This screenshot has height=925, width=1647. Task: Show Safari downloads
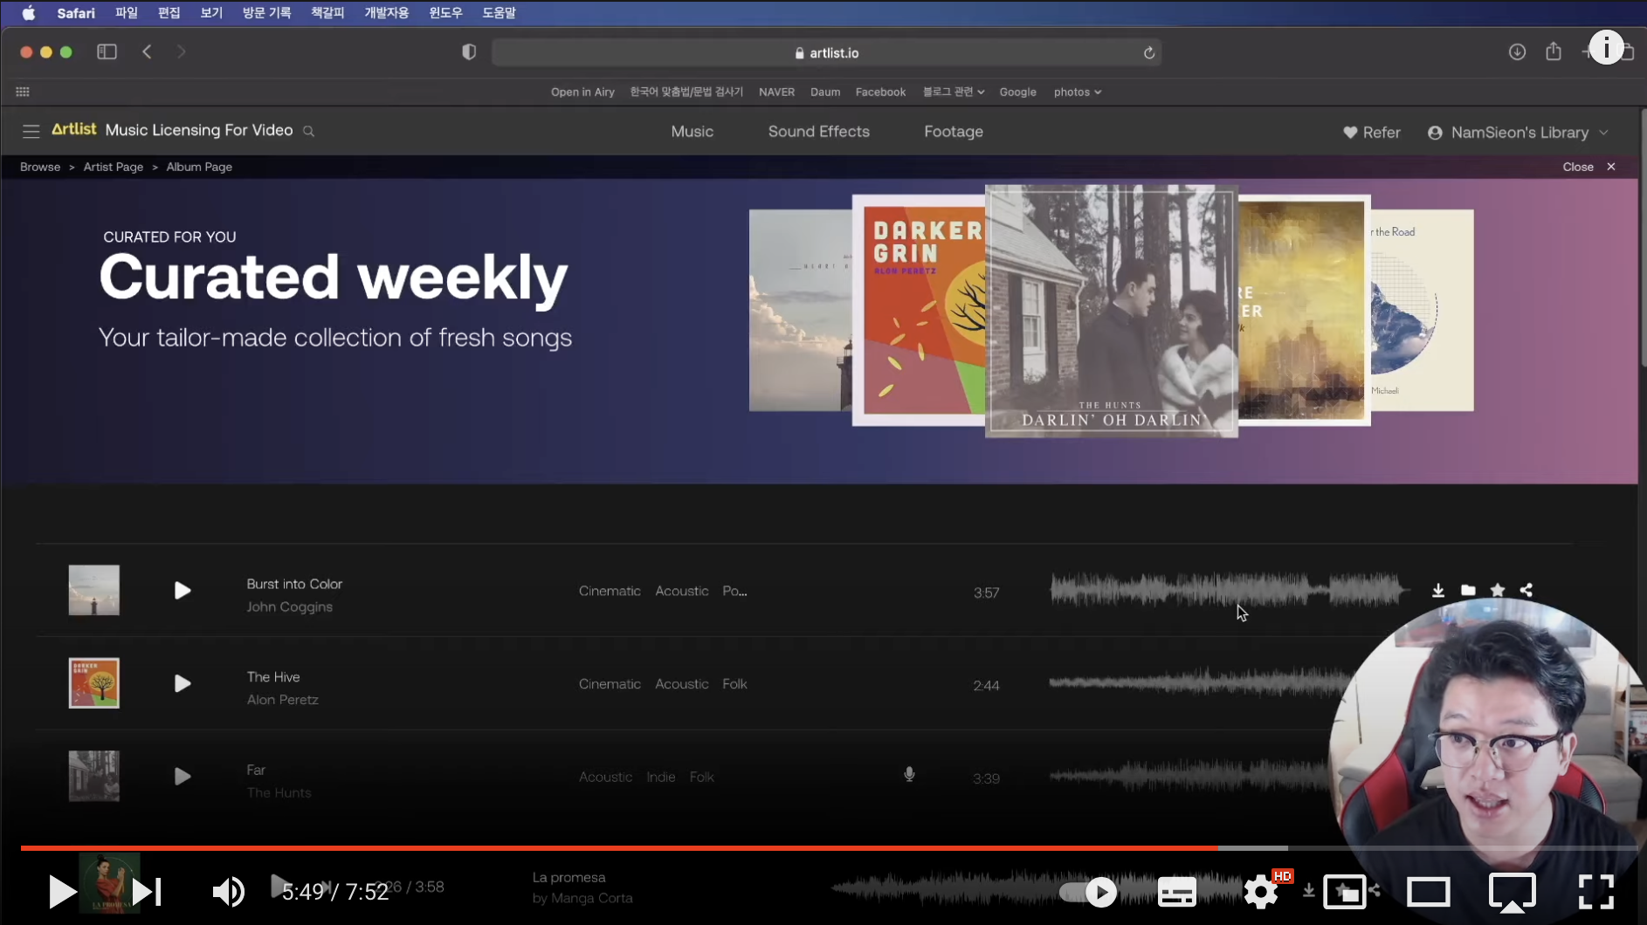click(1517, 52)
